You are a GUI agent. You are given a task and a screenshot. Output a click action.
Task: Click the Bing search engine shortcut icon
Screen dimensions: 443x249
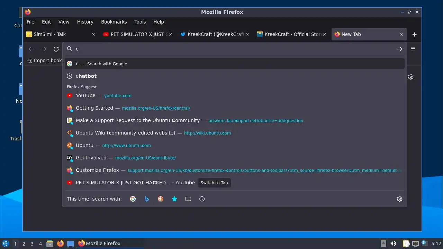pos(147,199)
